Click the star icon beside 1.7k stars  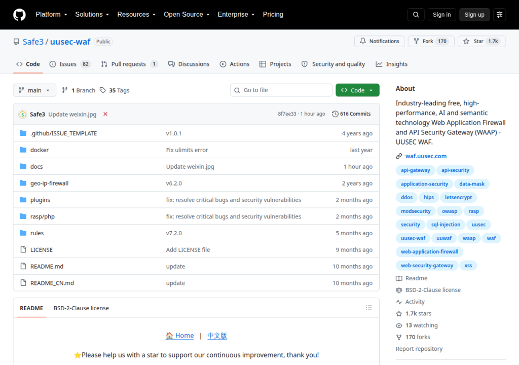(x=399, y=314)
